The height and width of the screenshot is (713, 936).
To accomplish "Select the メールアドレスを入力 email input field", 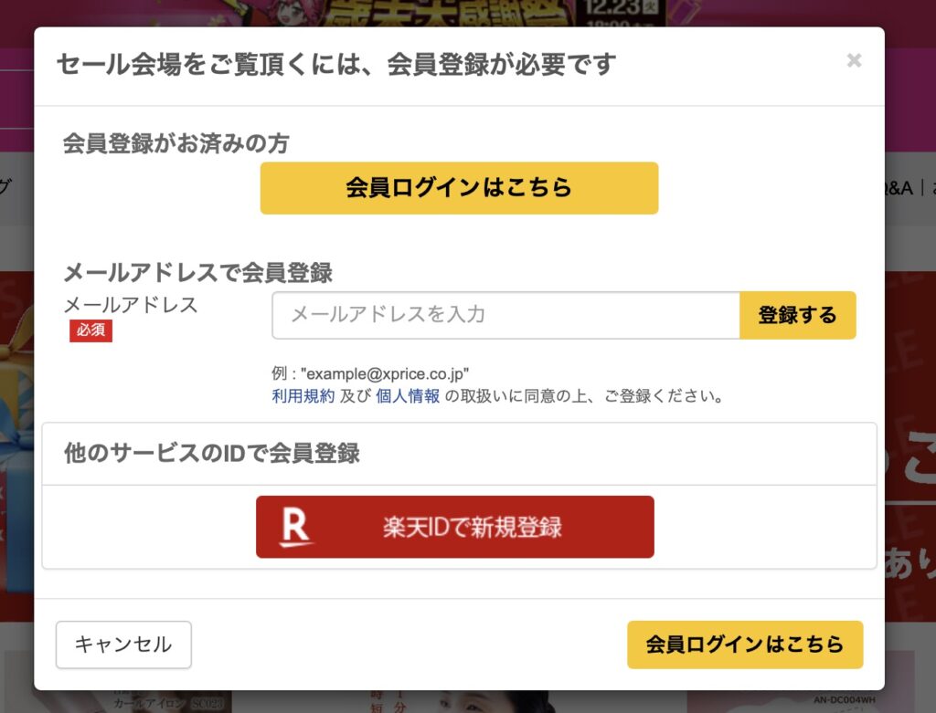I will pyautogui.click(x=503, y=314).
